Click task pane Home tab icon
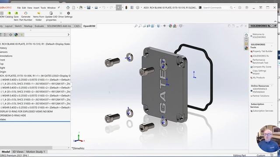This screenshot has width=280, height=157. click(246, 35)
